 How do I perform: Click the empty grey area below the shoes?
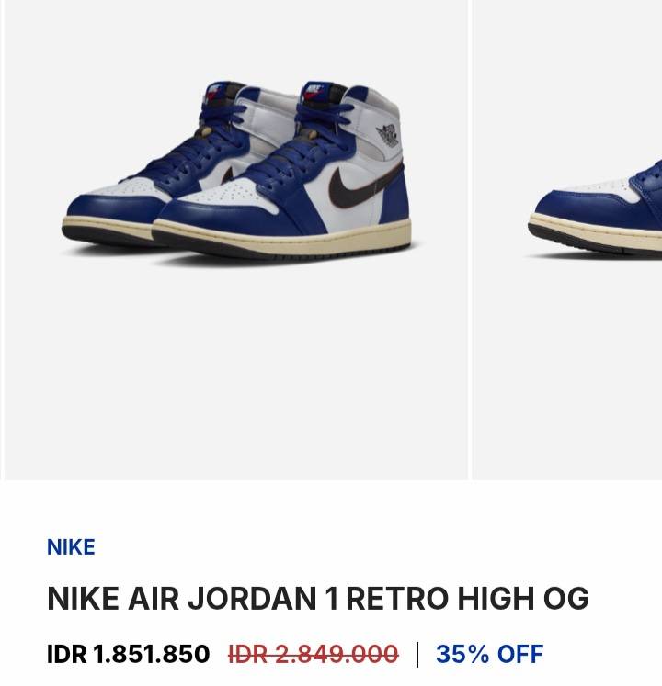236,372
